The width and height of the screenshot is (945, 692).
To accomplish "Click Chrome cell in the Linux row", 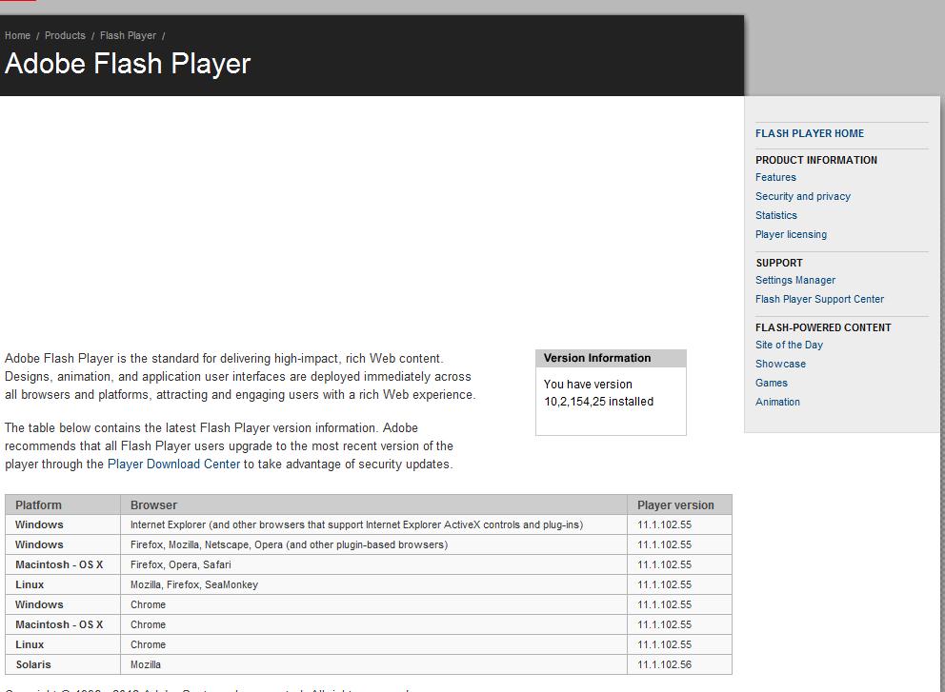I will point(373,644).
